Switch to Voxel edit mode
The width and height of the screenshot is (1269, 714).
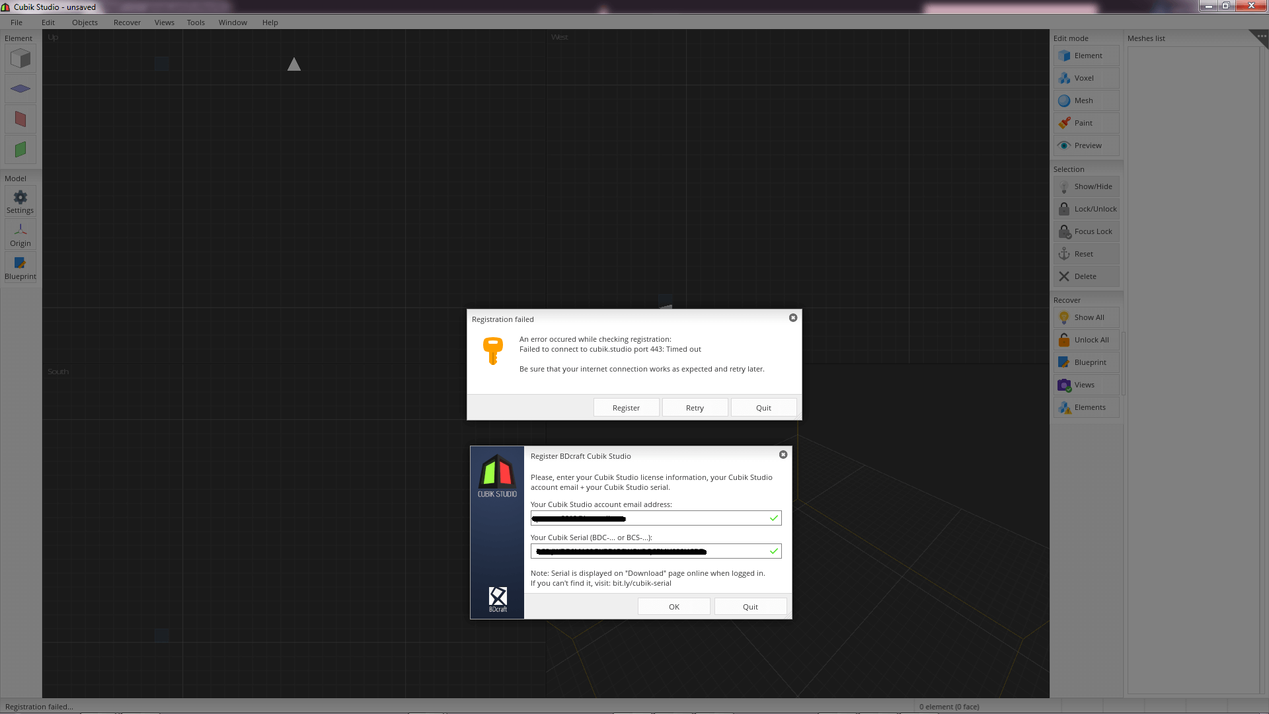[1086, 78]
